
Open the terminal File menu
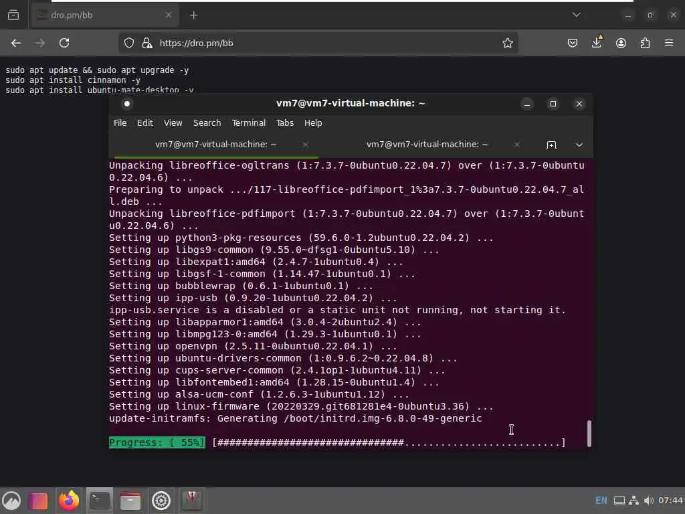(120, 123)
